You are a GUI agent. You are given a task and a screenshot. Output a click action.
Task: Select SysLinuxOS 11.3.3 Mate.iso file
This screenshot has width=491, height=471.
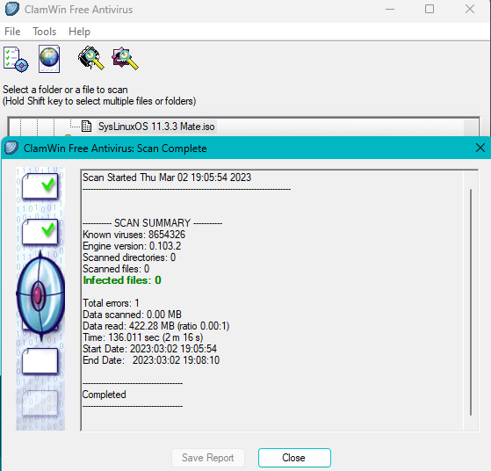click(x=156, y=127)
